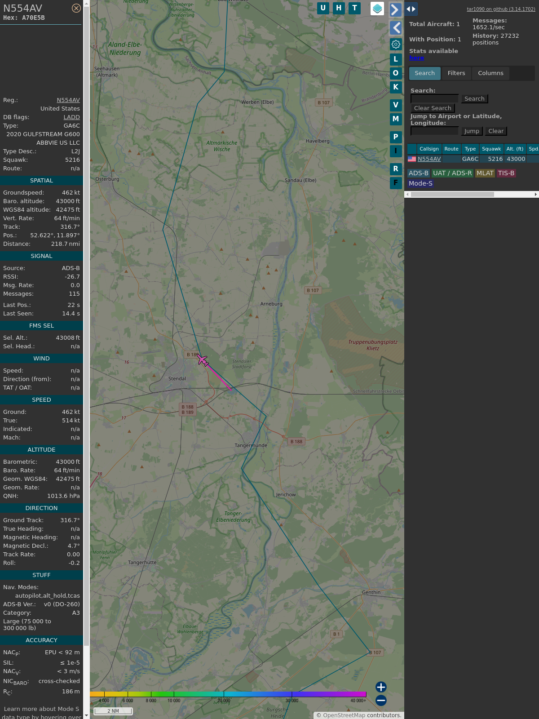The height and width of the screenshot is (719, 539).
Task: Click the Search button
Action: (x=474, y=99)
